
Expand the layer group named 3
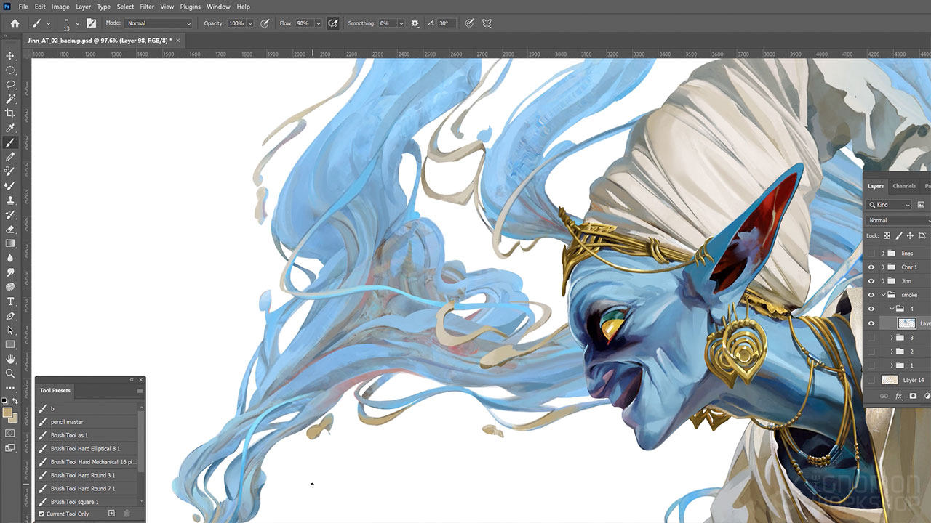coord(892,338)
